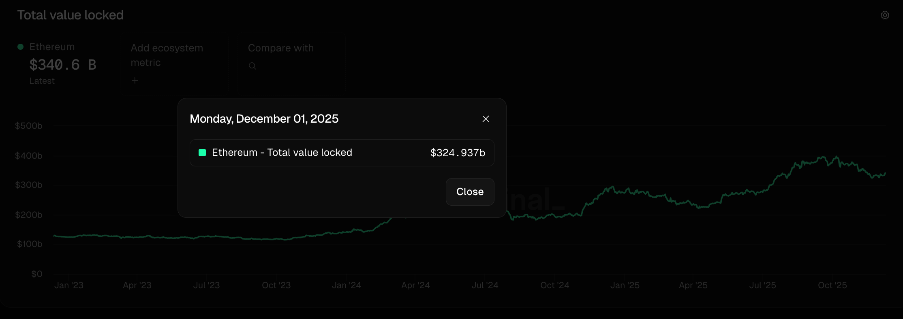Click the search icon under Compare with
Screen dimensions: 903x319
pos(252,66)
